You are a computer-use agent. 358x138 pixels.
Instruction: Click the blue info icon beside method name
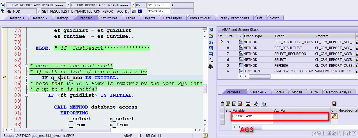pyautogui.click(x=140, y=11)
